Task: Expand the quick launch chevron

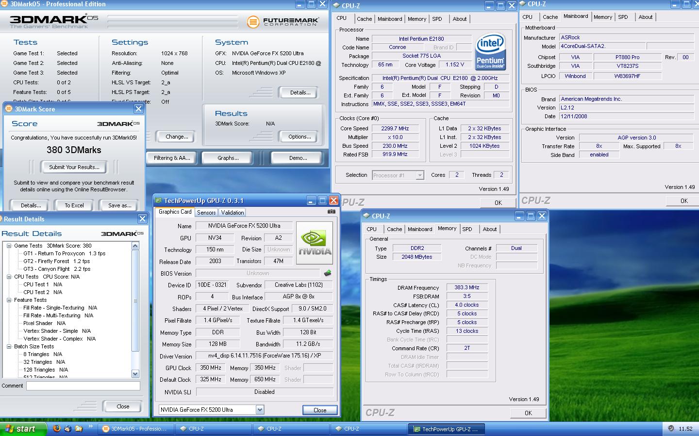Action: point(90,427)
